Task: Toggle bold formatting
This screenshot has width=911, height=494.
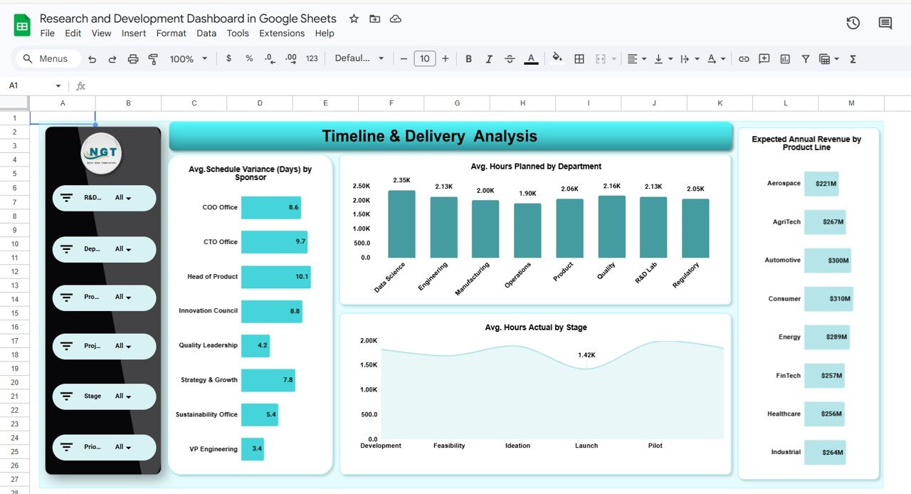Action: [468, 58]
